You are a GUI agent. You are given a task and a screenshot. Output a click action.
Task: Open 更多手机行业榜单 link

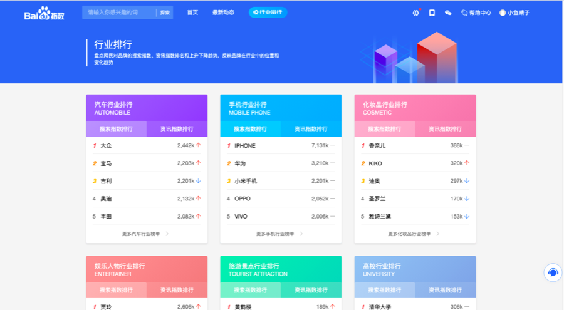click(275, 234)
